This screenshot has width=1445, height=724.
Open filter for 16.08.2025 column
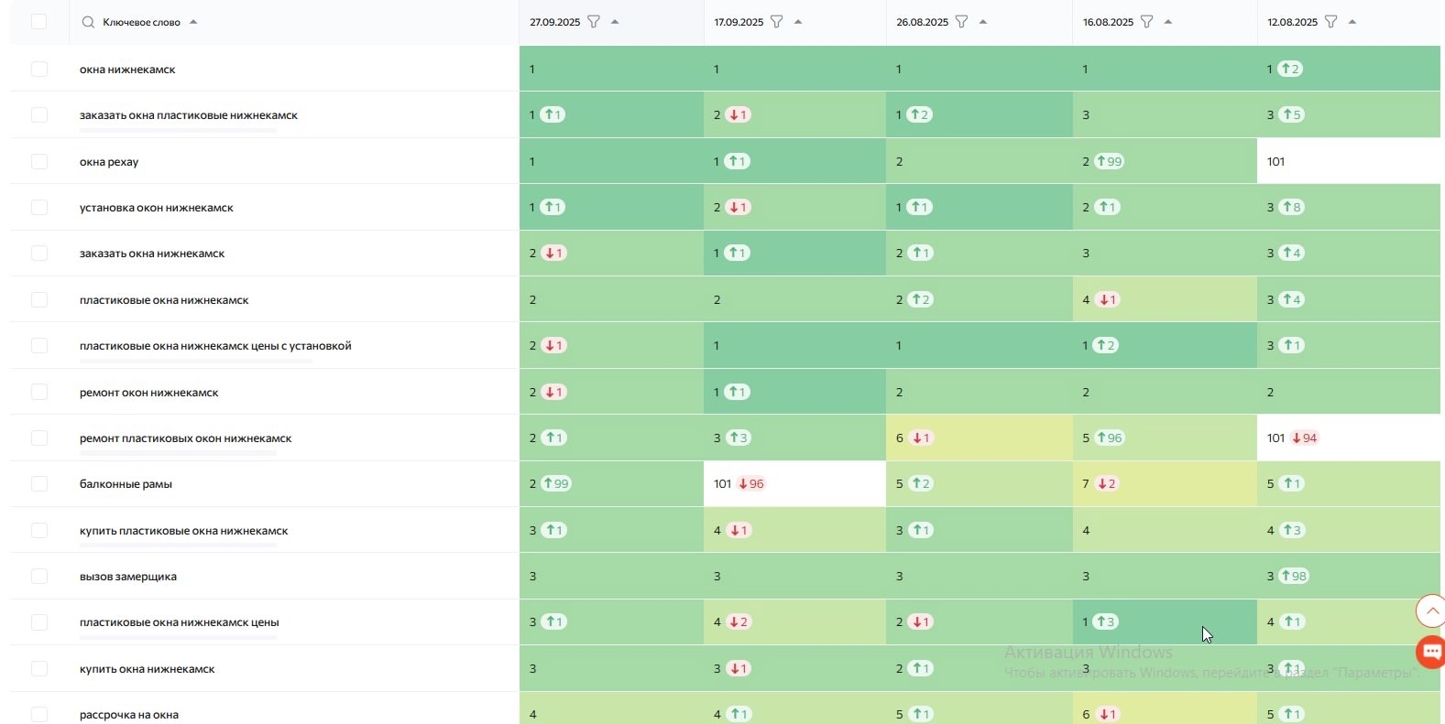1147,22
